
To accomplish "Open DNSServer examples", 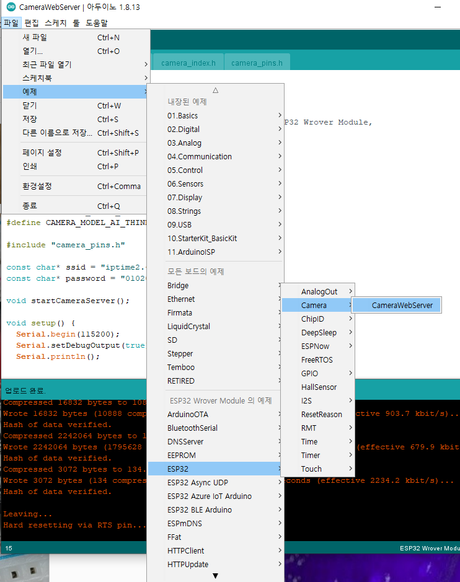I will (215, 442).
